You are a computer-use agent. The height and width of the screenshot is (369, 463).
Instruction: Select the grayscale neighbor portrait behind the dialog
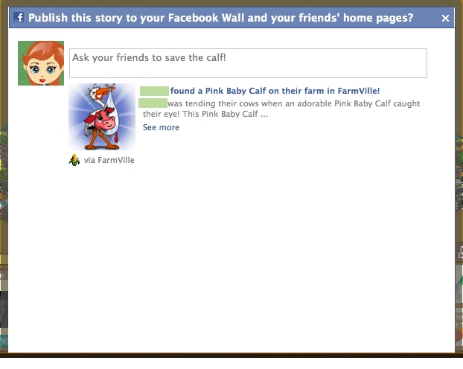(x=4, y=309)
